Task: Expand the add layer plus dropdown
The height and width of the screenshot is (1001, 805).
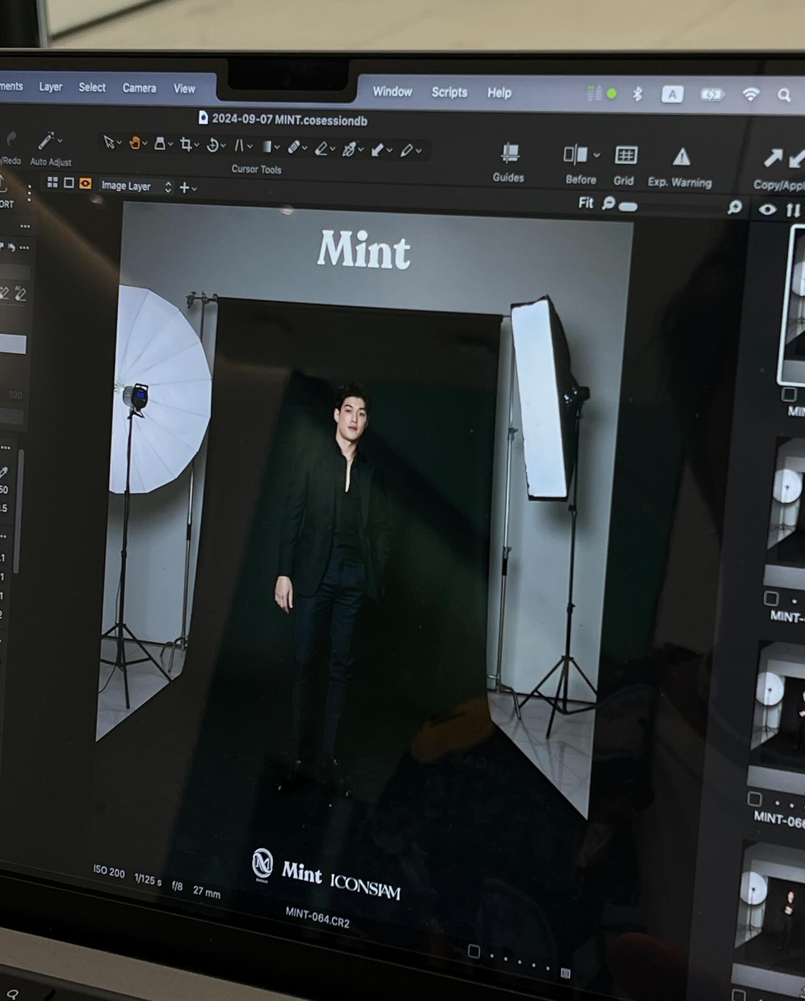Action: point(188,188)
